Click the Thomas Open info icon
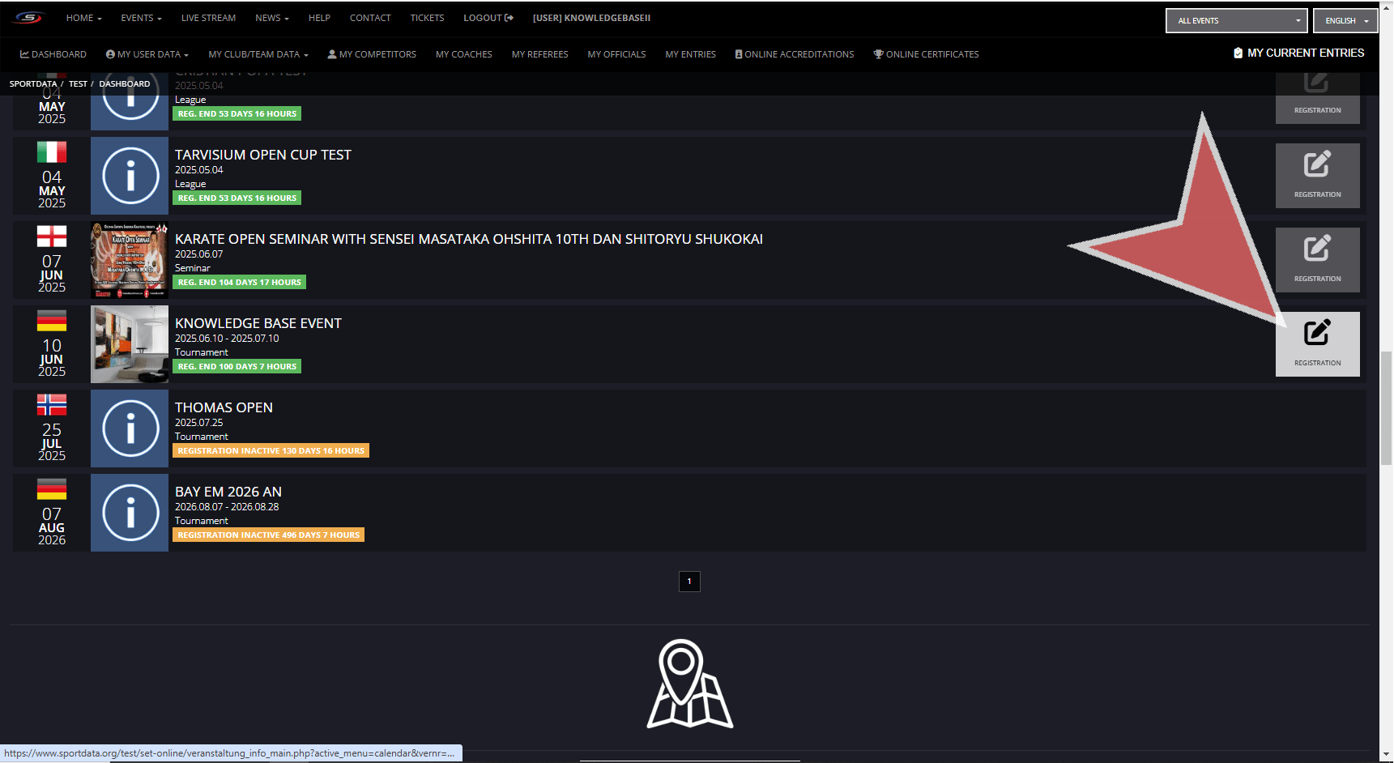Viewport: 1394px width, 763px height. click(130, 428)
